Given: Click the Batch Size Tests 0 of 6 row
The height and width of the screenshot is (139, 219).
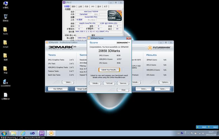Looking at the screenshot, I should point(61,75).
